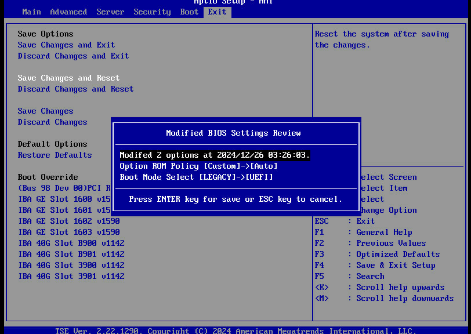Click the Modifed 2 options highlighted line
The image size is (471, 334).
(215, 155)
